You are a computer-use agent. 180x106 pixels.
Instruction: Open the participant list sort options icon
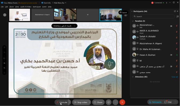(178, 17)
